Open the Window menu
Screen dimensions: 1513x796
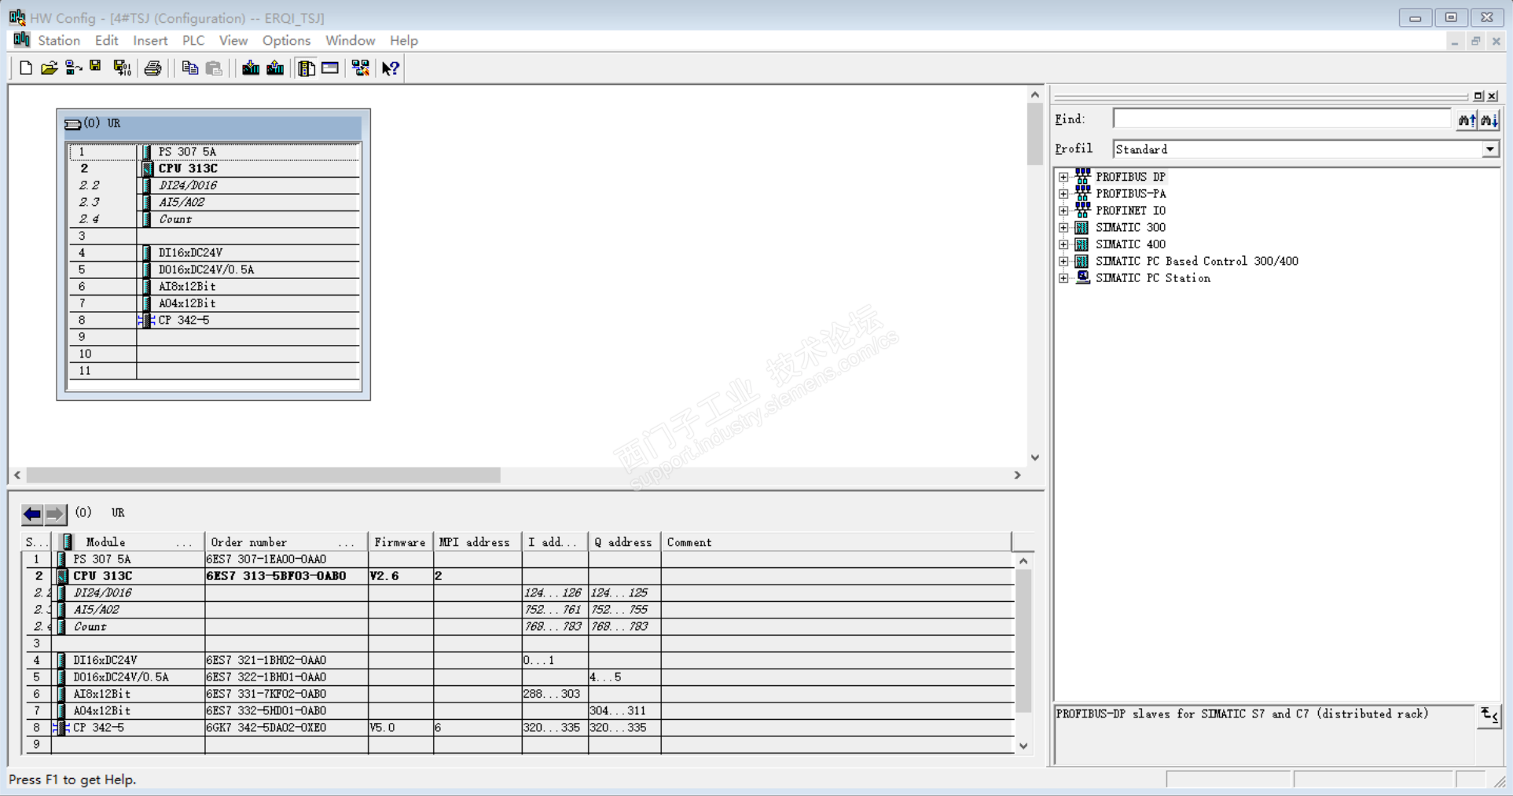350,41
